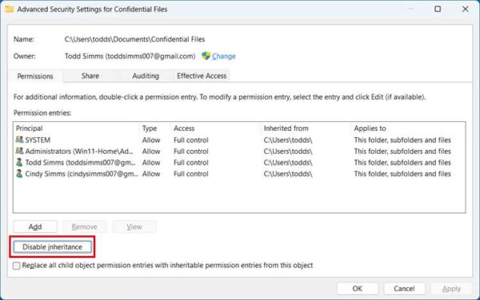The height and width of the screenshot is (300, 480).
Task: Click the Apply button
Action: 451,288
